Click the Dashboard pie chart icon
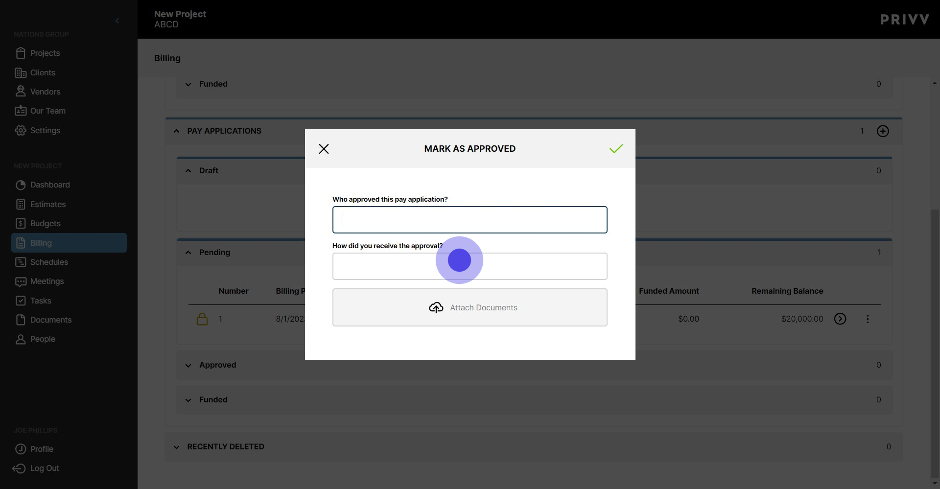Screen dimensions: 940x489 [21, 185]
